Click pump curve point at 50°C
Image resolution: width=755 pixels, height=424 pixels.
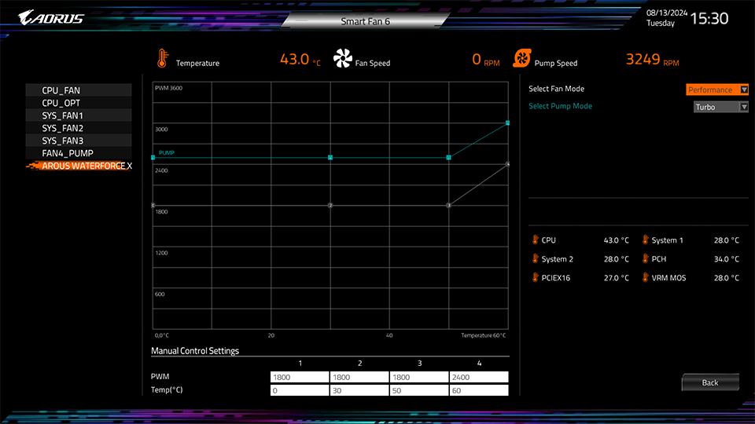[449, 157]
